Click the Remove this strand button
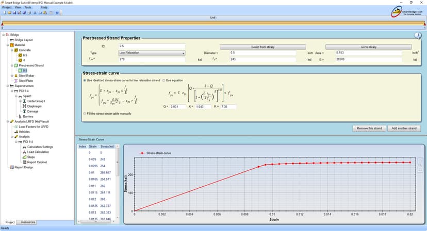This screenshot has height=231, width=427. (369, 128)
